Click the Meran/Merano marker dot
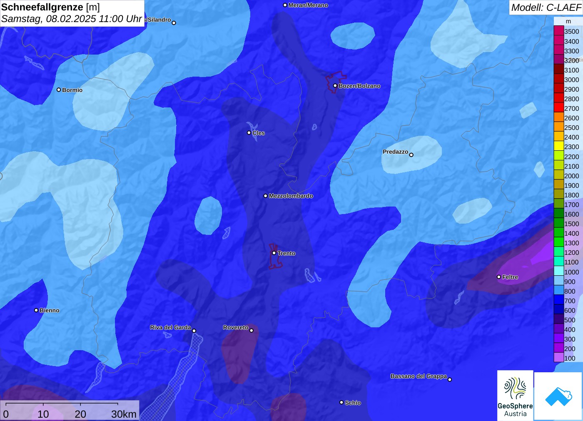The image size is (583, 421). coord(285,5)
